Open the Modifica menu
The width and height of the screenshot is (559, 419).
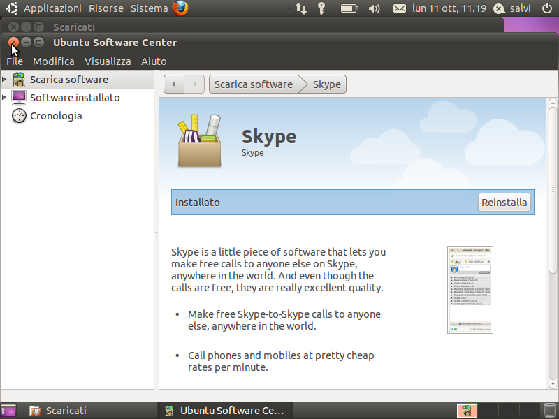[54, 61]
